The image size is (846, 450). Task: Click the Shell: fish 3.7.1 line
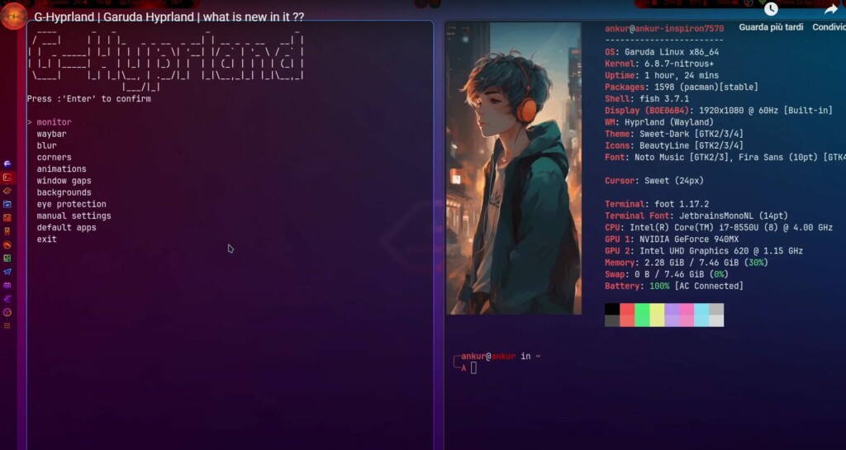click(x=647, y=99)
